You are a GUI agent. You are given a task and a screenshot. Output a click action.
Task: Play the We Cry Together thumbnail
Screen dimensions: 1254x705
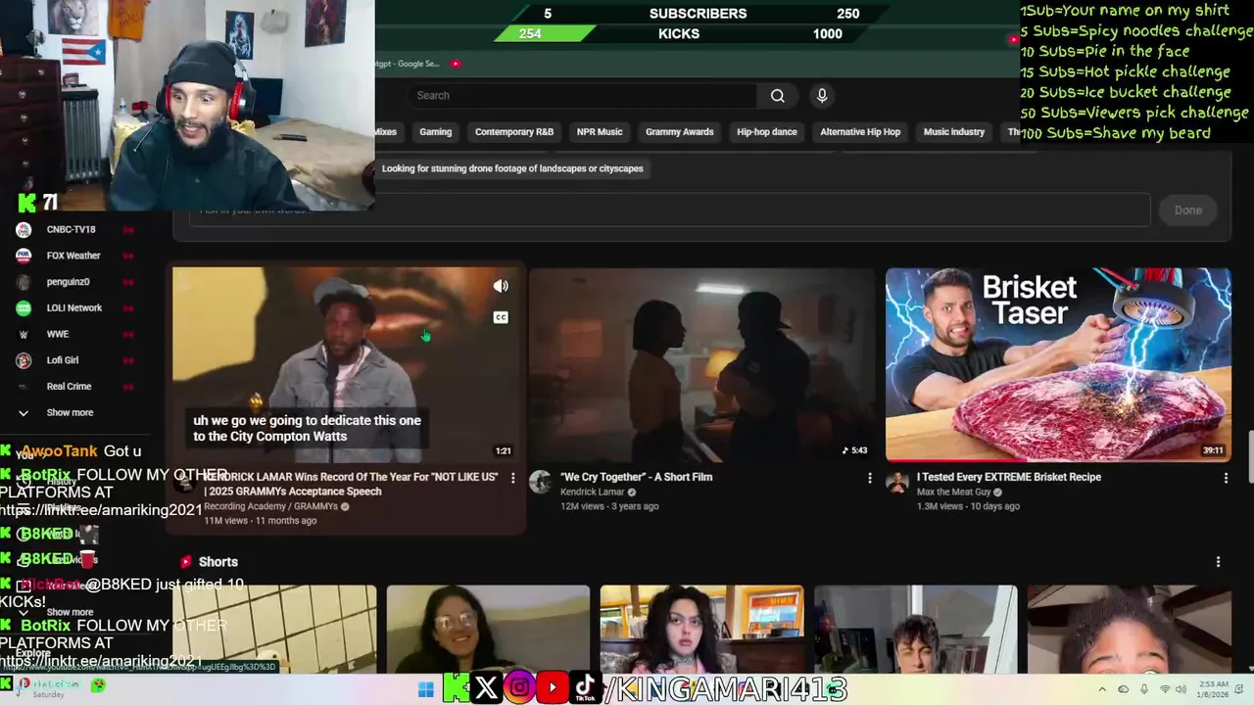point(701,364)
